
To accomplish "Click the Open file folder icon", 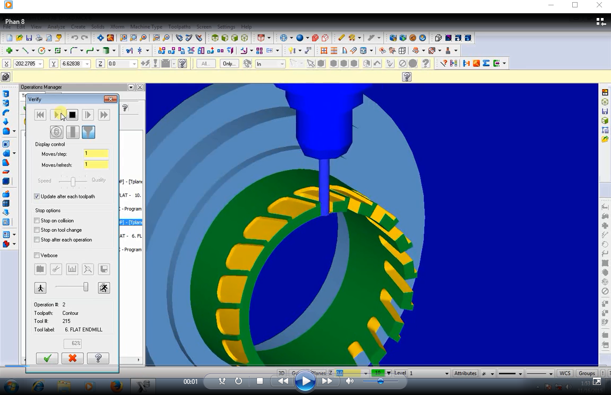I will (19, 38).
